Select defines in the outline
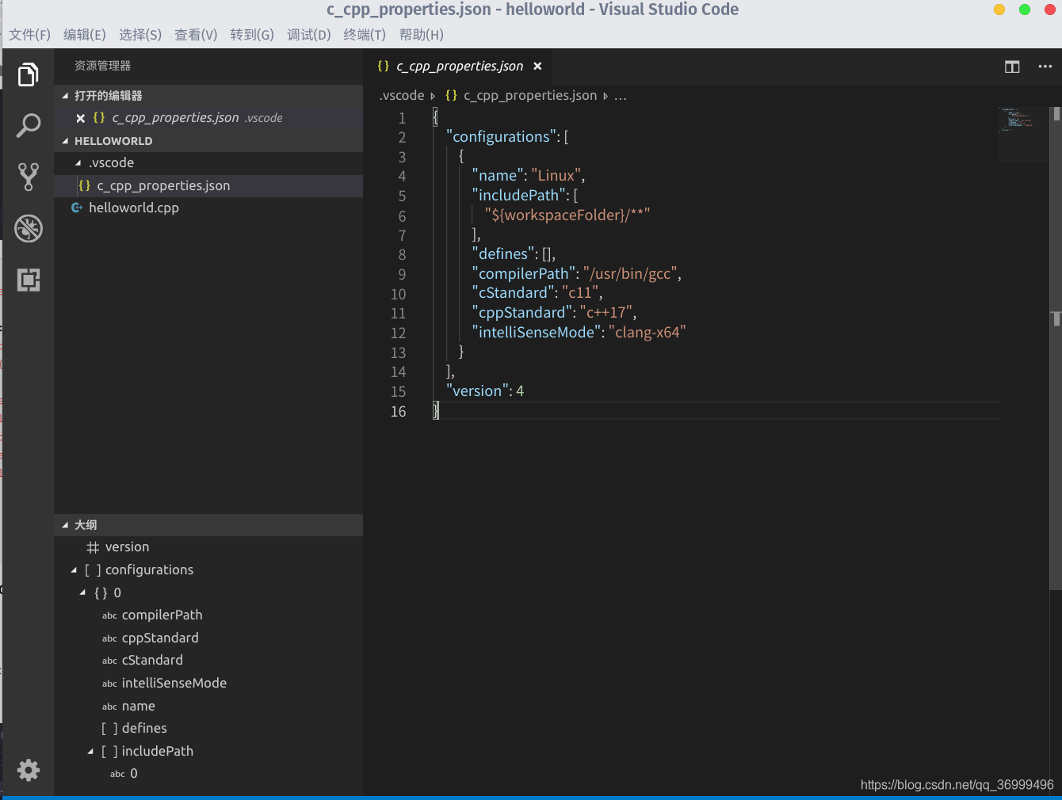The height and width of the screenshot is (800, 1062). (x=208, y=728)
